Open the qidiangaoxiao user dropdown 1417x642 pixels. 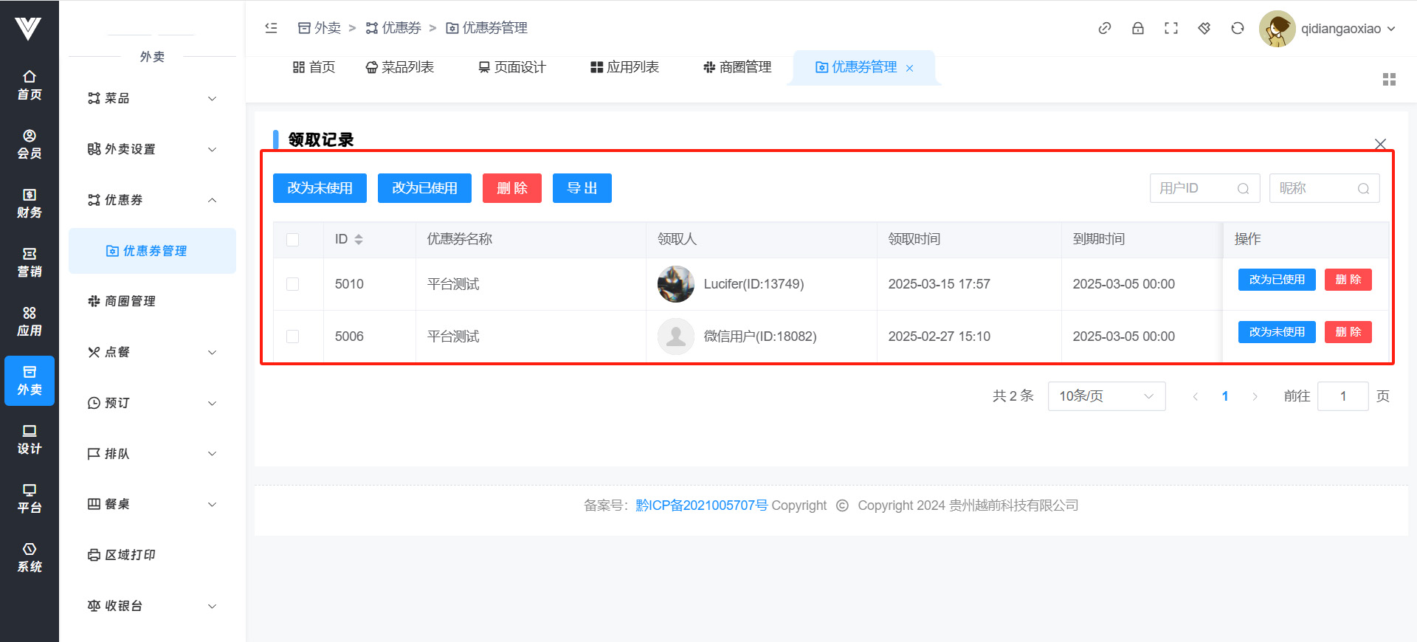coord(1328,29)
